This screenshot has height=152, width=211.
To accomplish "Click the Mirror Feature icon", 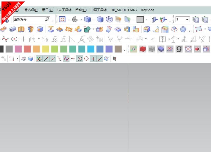I will click(78, 29).
